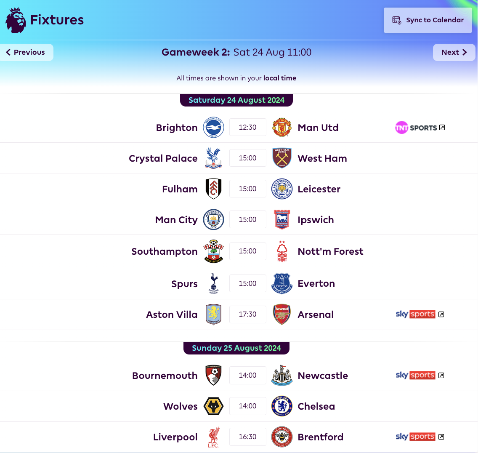Image resolution: width=478 pixels, height=453 pixels.
Task: Click the Sync to Calendar button
Action: pos(428,20)
